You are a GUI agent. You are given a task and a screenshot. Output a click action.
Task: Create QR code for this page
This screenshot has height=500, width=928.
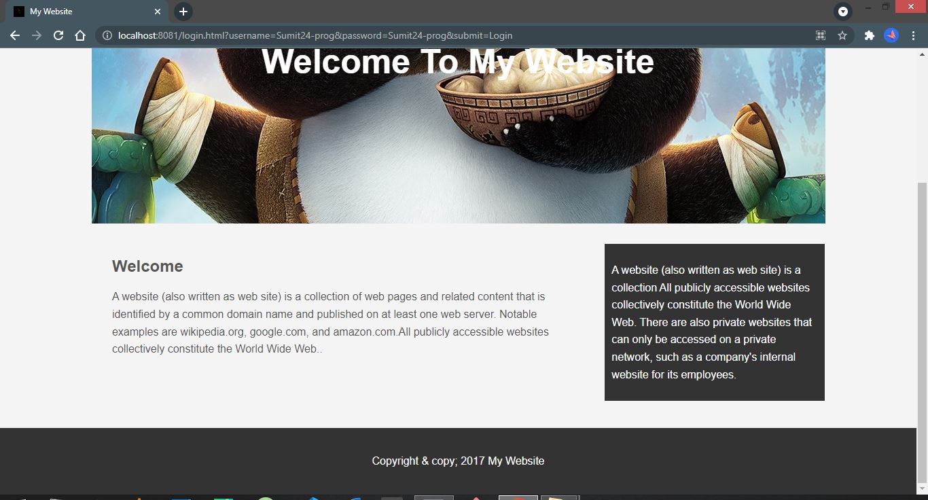(821, 35)
